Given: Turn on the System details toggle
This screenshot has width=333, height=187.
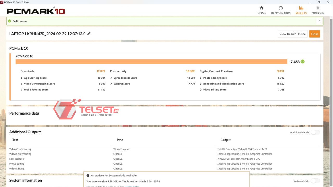Looking at the screenshot, I should click(x=315, y=181).
